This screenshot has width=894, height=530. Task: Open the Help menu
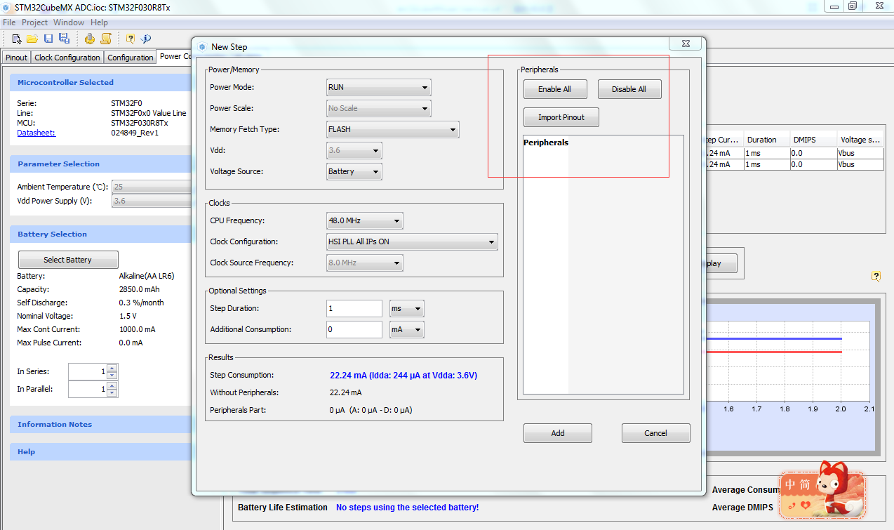pyautogui.click(x=99, y=22)
